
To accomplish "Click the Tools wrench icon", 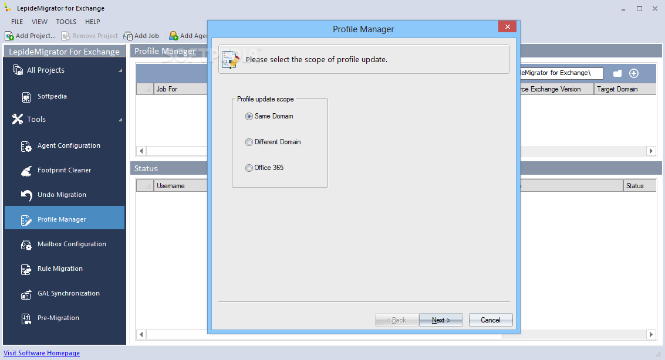I will point(18,119).
